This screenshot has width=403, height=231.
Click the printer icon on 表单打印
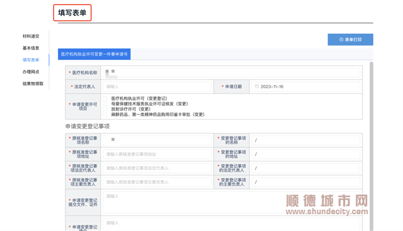(341, 40)
